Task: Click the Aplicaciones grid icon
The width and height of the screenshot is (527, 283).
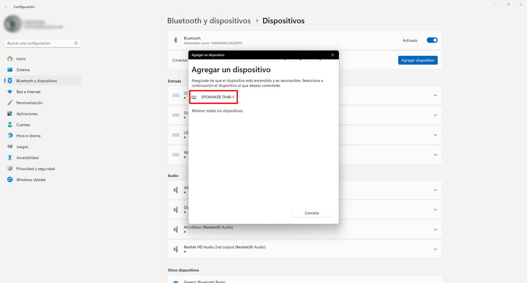Action: click(10, 114)
